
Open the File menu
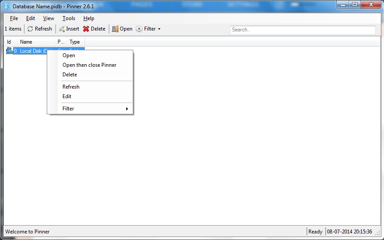click(14, 18)
